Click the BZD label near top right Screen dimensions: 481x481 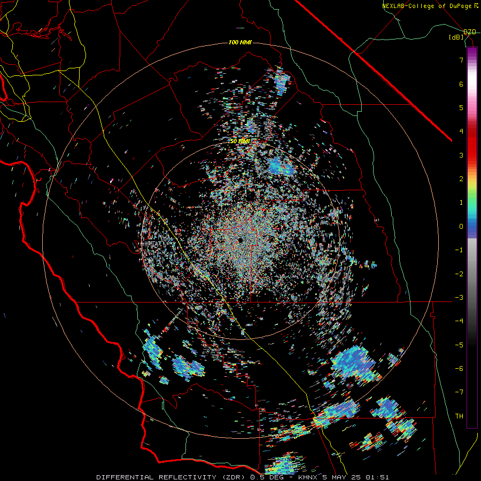470,32
